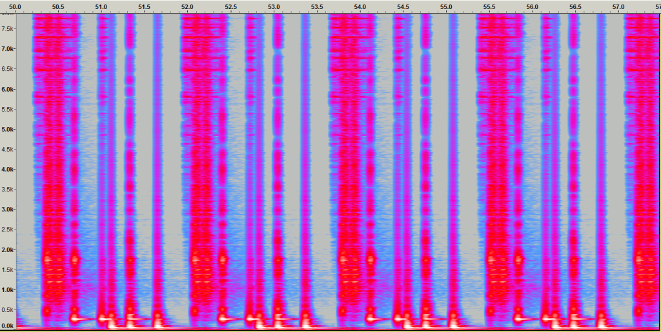Click the 55.5 mark on the time ruler
The width and height of the screenshot is (661, 332).
[x=489, y=6]
